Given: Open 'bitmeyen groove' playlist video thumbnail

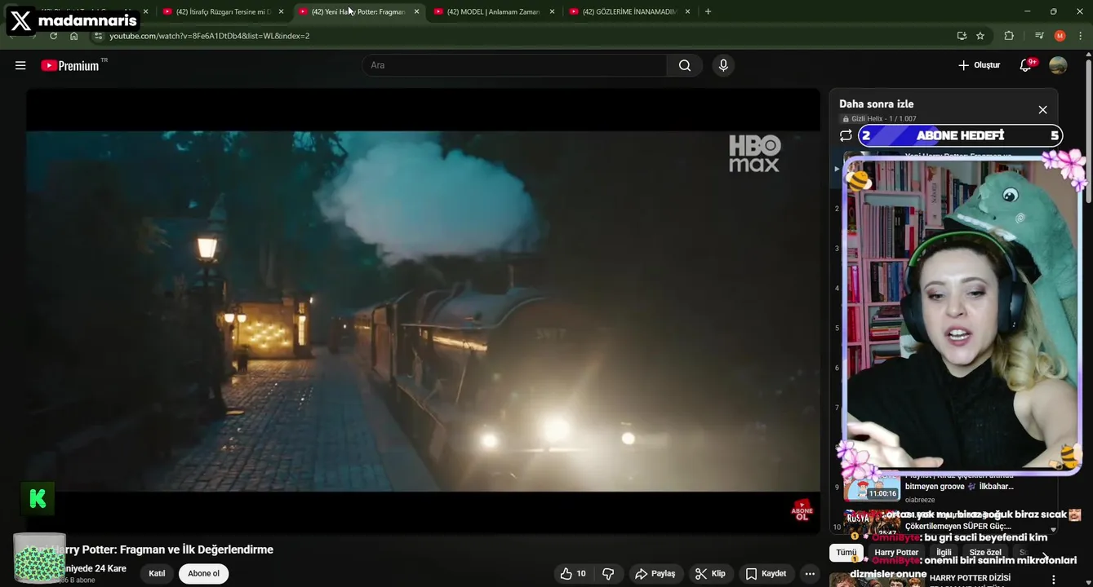Looking at the screenshot, I should (872, 488).
